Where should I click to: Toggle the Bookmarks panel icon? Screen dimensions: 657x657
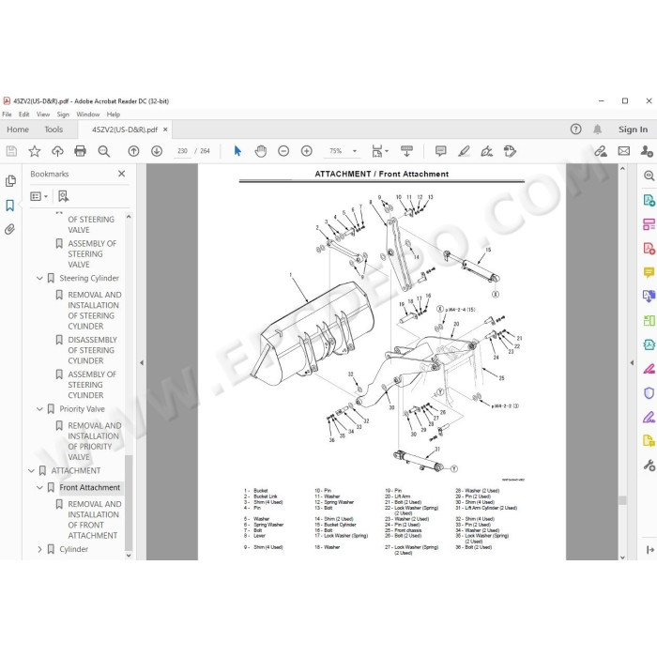(x=10, y=206)
